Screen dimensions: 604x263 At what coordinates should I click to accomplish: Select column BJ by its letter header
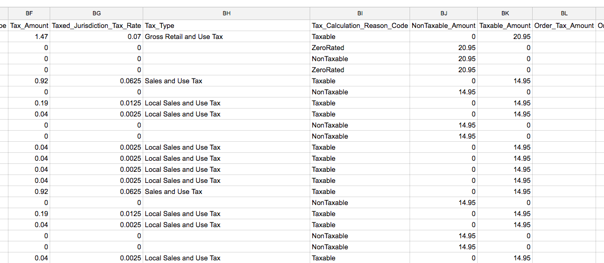tap(443, 13)
